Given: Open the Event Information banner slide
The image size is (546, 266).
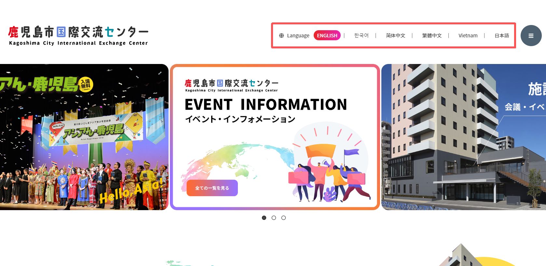Looking at the screenshot, I should click(275, 137).
